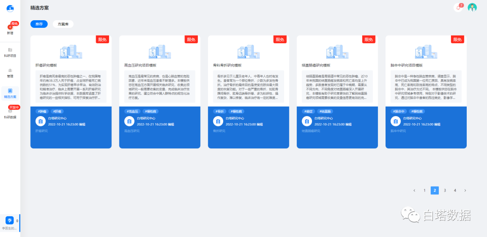The height and width of the screenshot is (237, 487).
Task: Click the 白 avatar on 肝癌研究 card
Action: pyautogui.click(x=41, y=121)
